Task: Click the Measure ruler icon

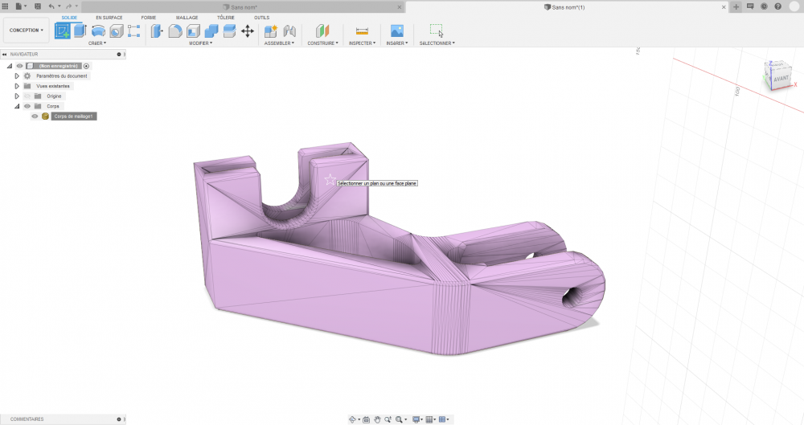Action: 361,31
